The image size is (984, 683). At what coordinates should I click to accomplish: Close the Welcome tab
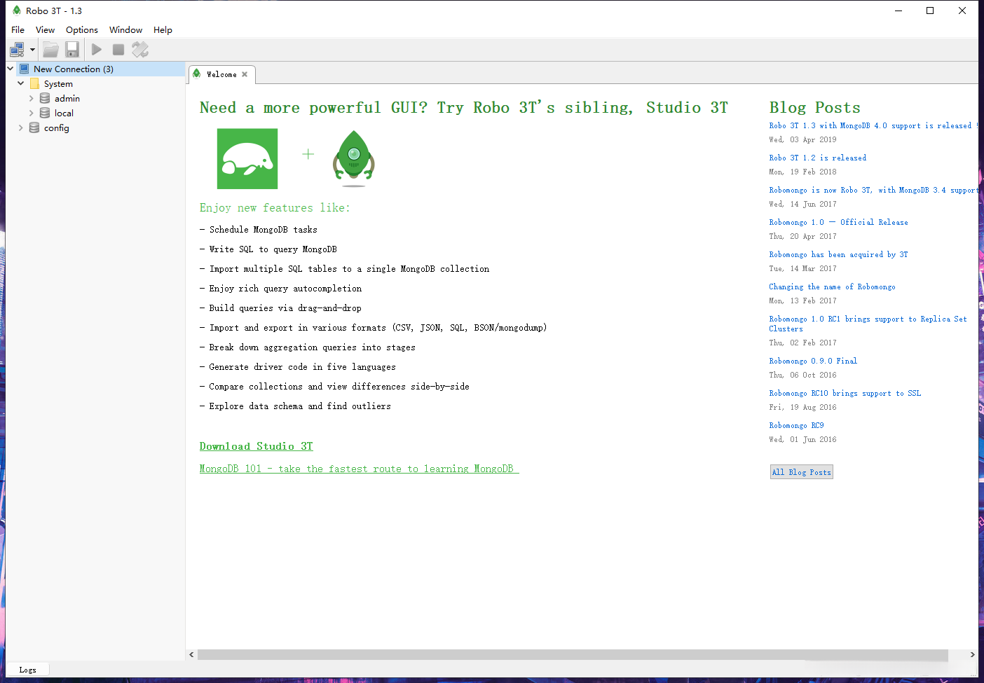click(245, 74)
